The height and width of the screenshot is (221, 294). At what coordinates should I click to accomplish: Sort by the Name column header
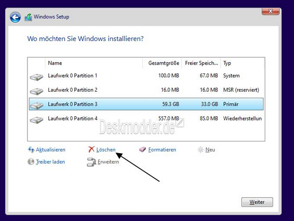point(94,63)
